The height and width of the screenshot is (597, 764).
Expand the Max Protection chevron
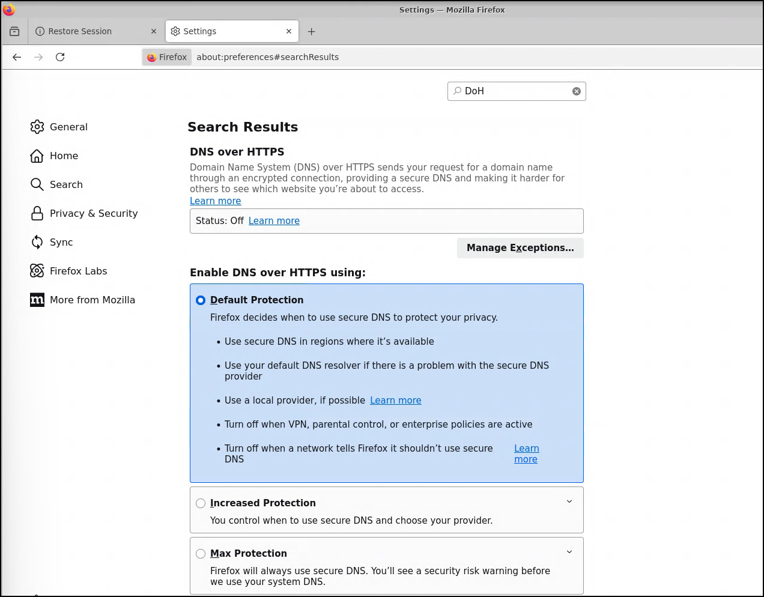569,552
